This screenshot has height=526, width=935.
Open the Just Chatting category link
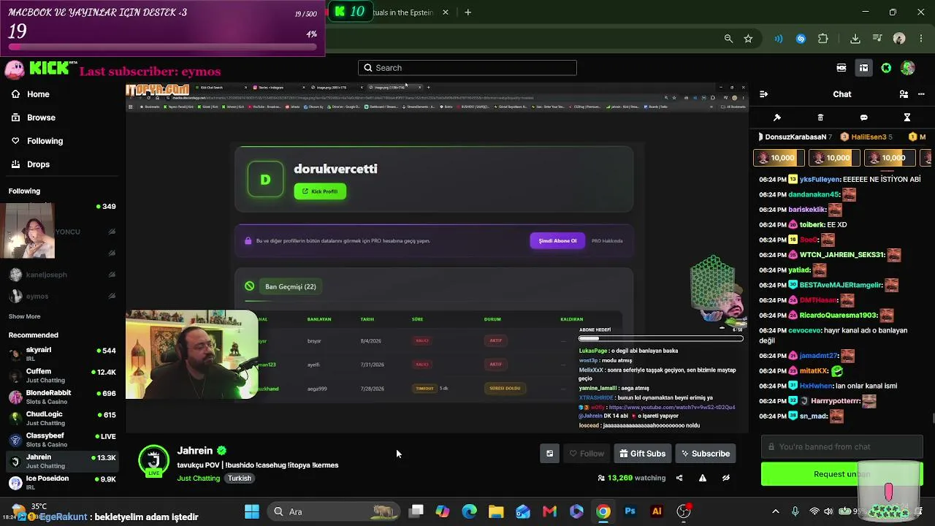(x=198, y=479)
